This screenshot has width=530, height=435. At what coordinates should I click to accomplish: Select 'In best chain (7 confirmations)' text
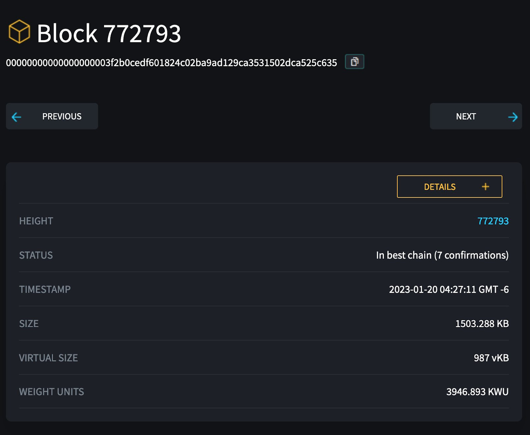[442, 255]
